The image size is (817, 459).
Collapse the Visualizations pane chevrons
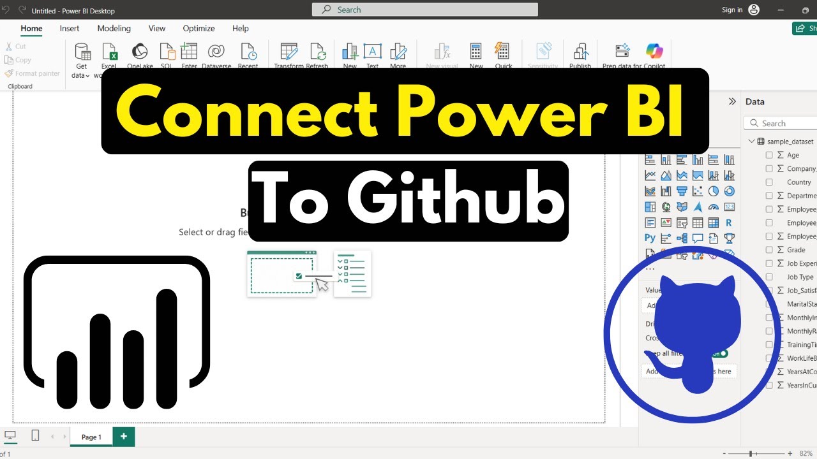pos(732,101)
